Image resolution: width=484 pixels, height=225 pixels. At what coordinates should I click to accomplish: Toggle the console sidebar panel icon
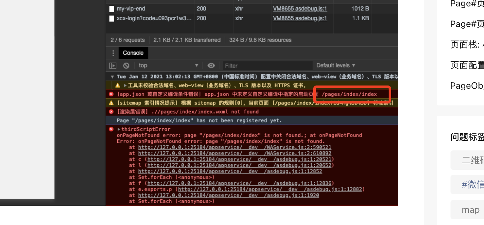coord(113,66)
